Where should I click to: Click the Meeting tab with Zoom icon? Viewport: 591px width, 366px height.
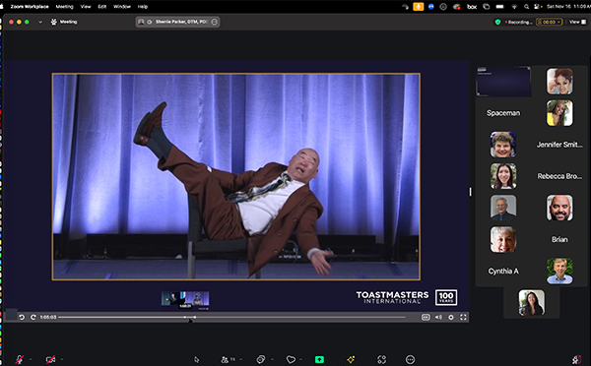pyautogui.click(x=64, y=22)
